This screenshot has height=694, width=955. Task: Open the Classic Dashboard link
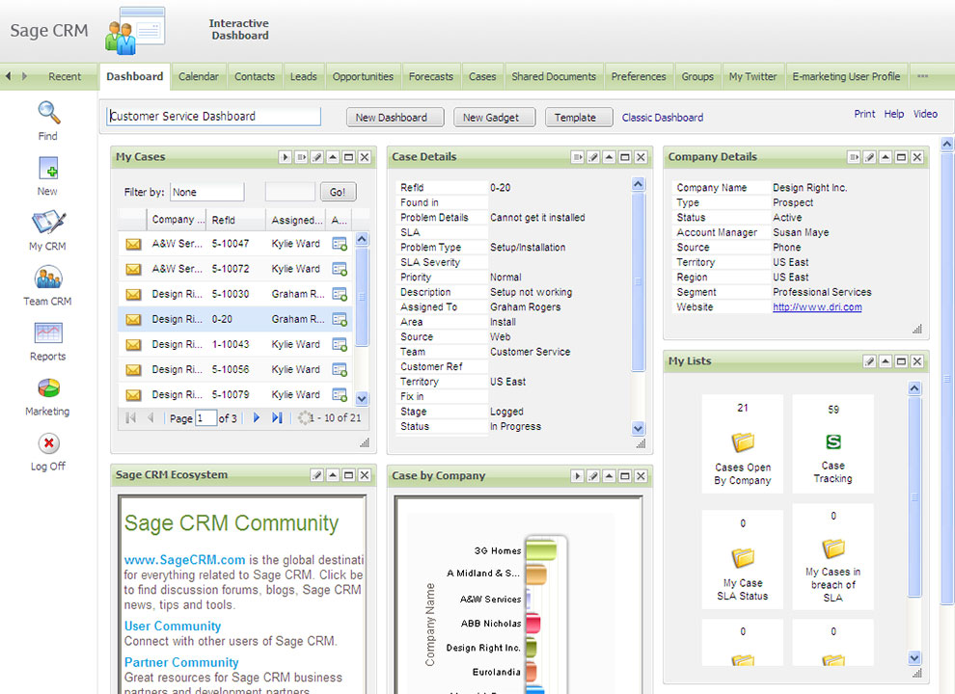[663, 118]
